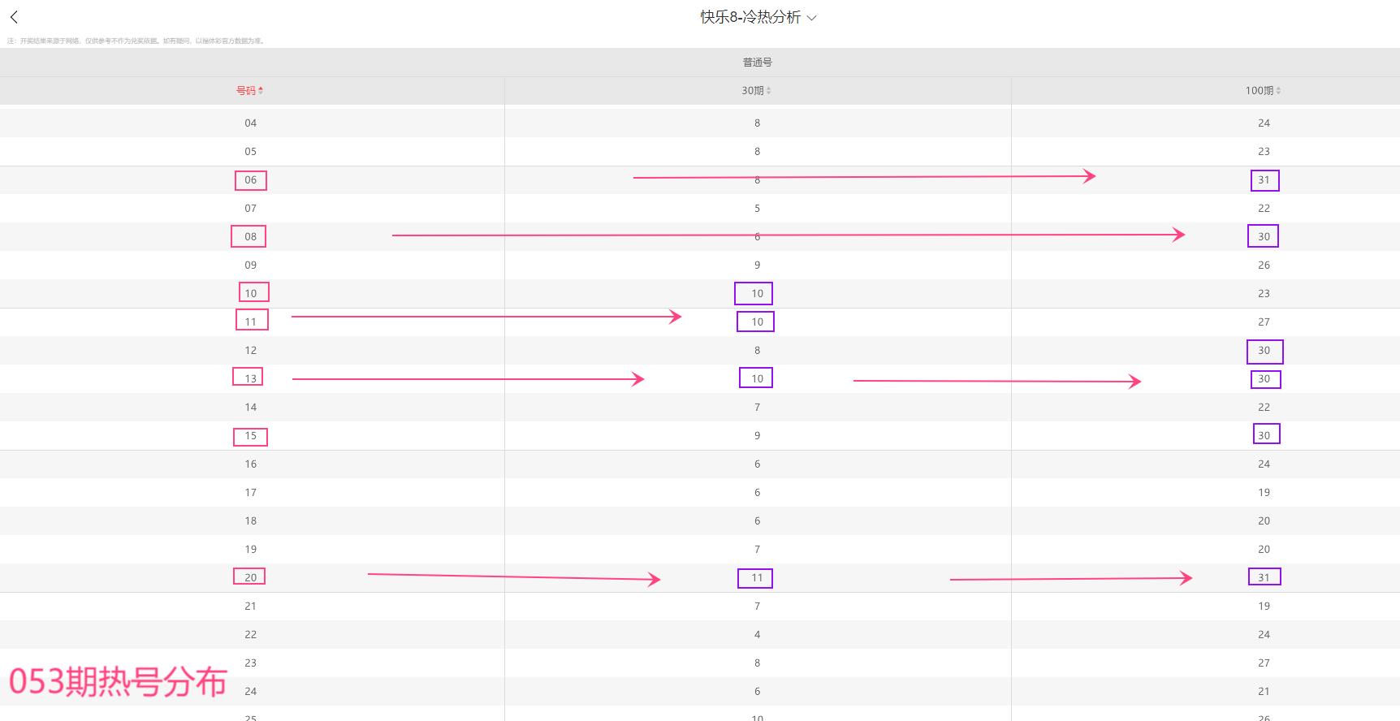This screenshot has height=721, width=1400.
Task: Click the 号码 column header label
Action: [245, 91]
